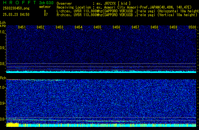The image size is (199, 130).
Task: Select the '2ch 0.3.0' version label
Action: click(x=46, y=3)
